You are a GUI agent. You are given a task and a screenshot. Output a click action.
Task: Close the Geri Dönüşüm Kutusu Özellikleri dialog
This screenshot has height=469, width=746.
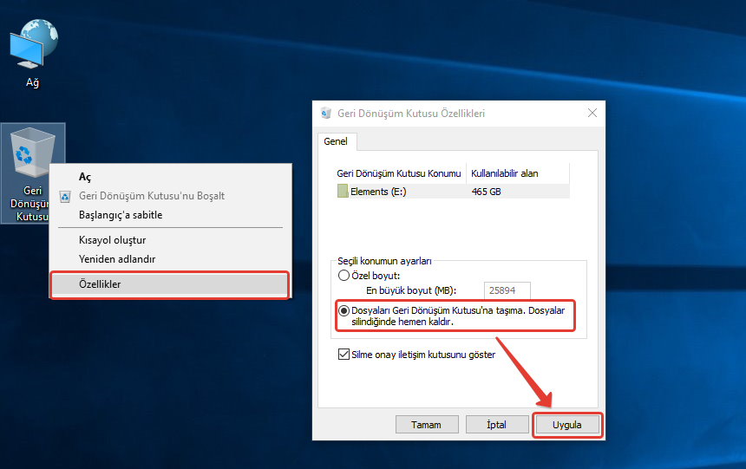(592, 114)
